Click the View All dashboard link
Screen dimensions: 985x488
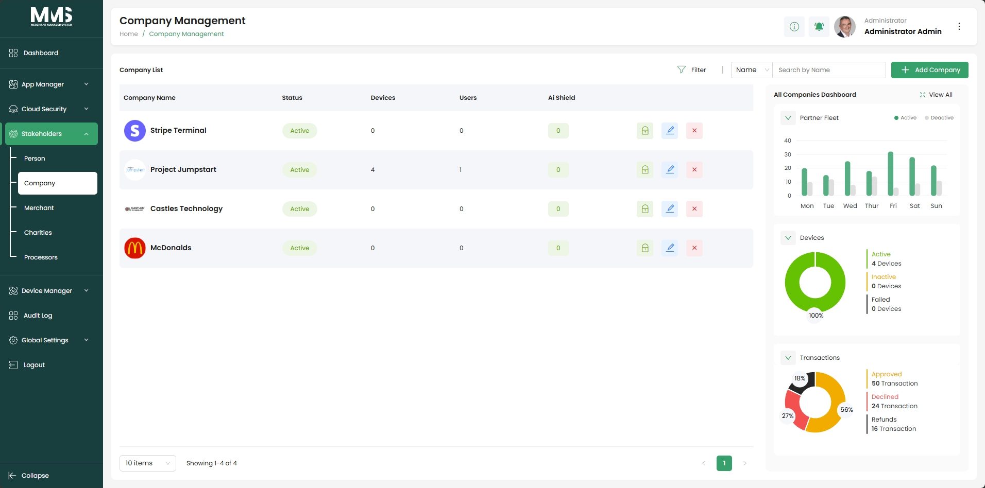936,95
